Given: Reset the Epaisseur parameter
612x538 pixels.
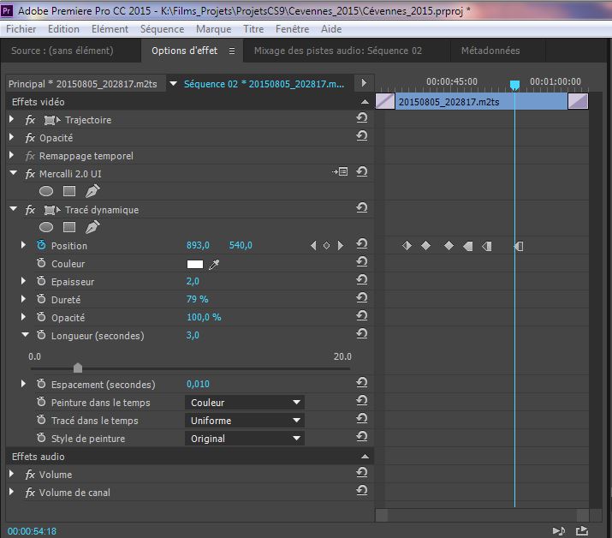Looking at the screenshot, I should (x=362, y=282).
